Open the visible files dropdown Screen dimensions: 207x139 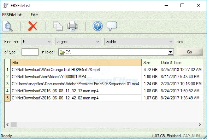click(139, 42)
